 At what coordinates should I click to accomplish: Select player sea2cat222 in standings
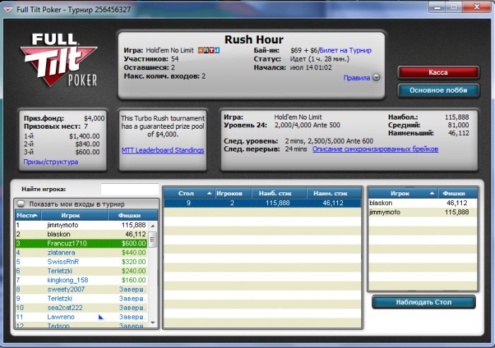coord(81,308)
